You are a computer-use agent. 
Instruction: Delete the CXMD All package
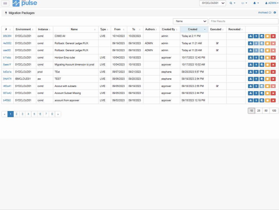(273, 36)
